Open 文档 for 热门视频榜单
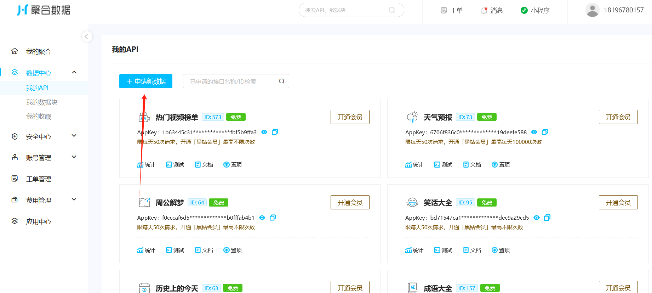652x293 pixels. 204,164
